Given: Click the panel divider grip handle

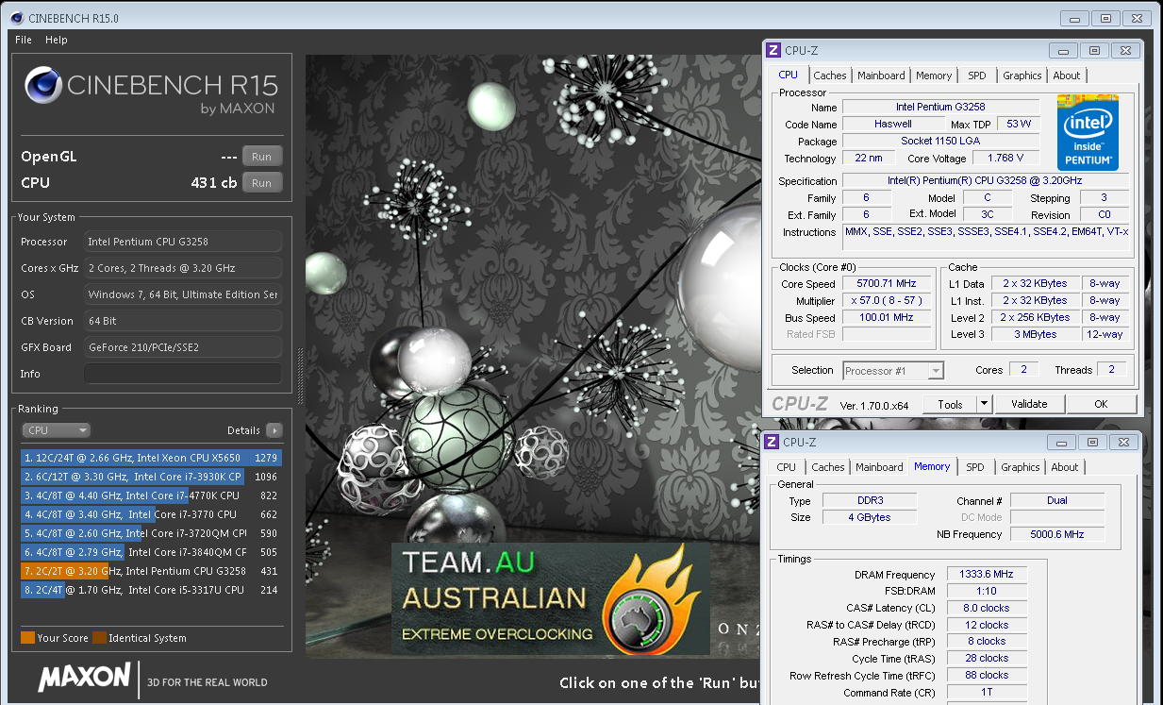Looking at the screenshot, I should coord(301,376).
